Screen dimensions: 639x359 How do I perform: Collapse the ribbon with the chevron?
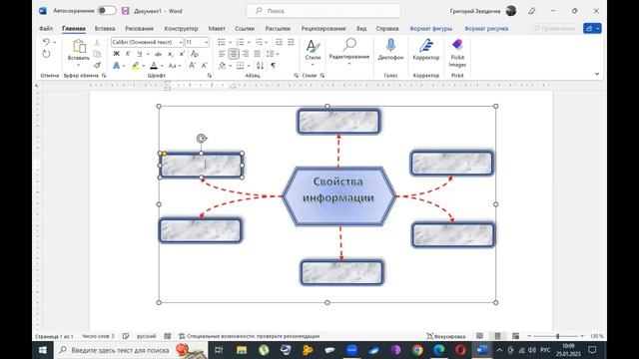coord(597,74)
